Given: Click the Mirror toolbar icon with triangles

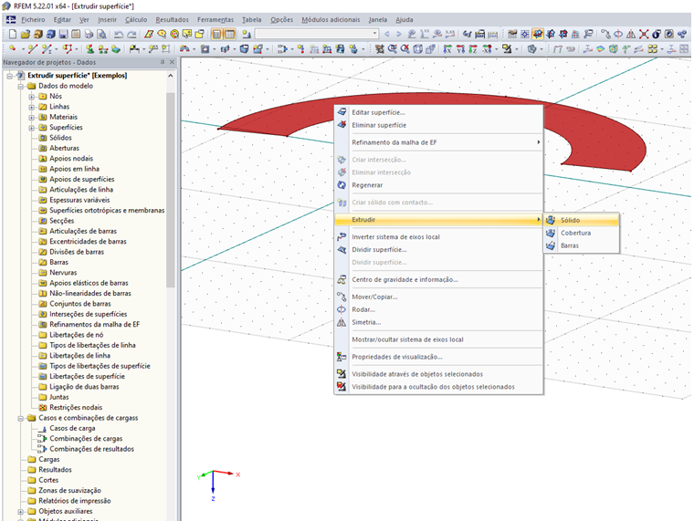Looking at the screenshot, I should coord(631,34).
